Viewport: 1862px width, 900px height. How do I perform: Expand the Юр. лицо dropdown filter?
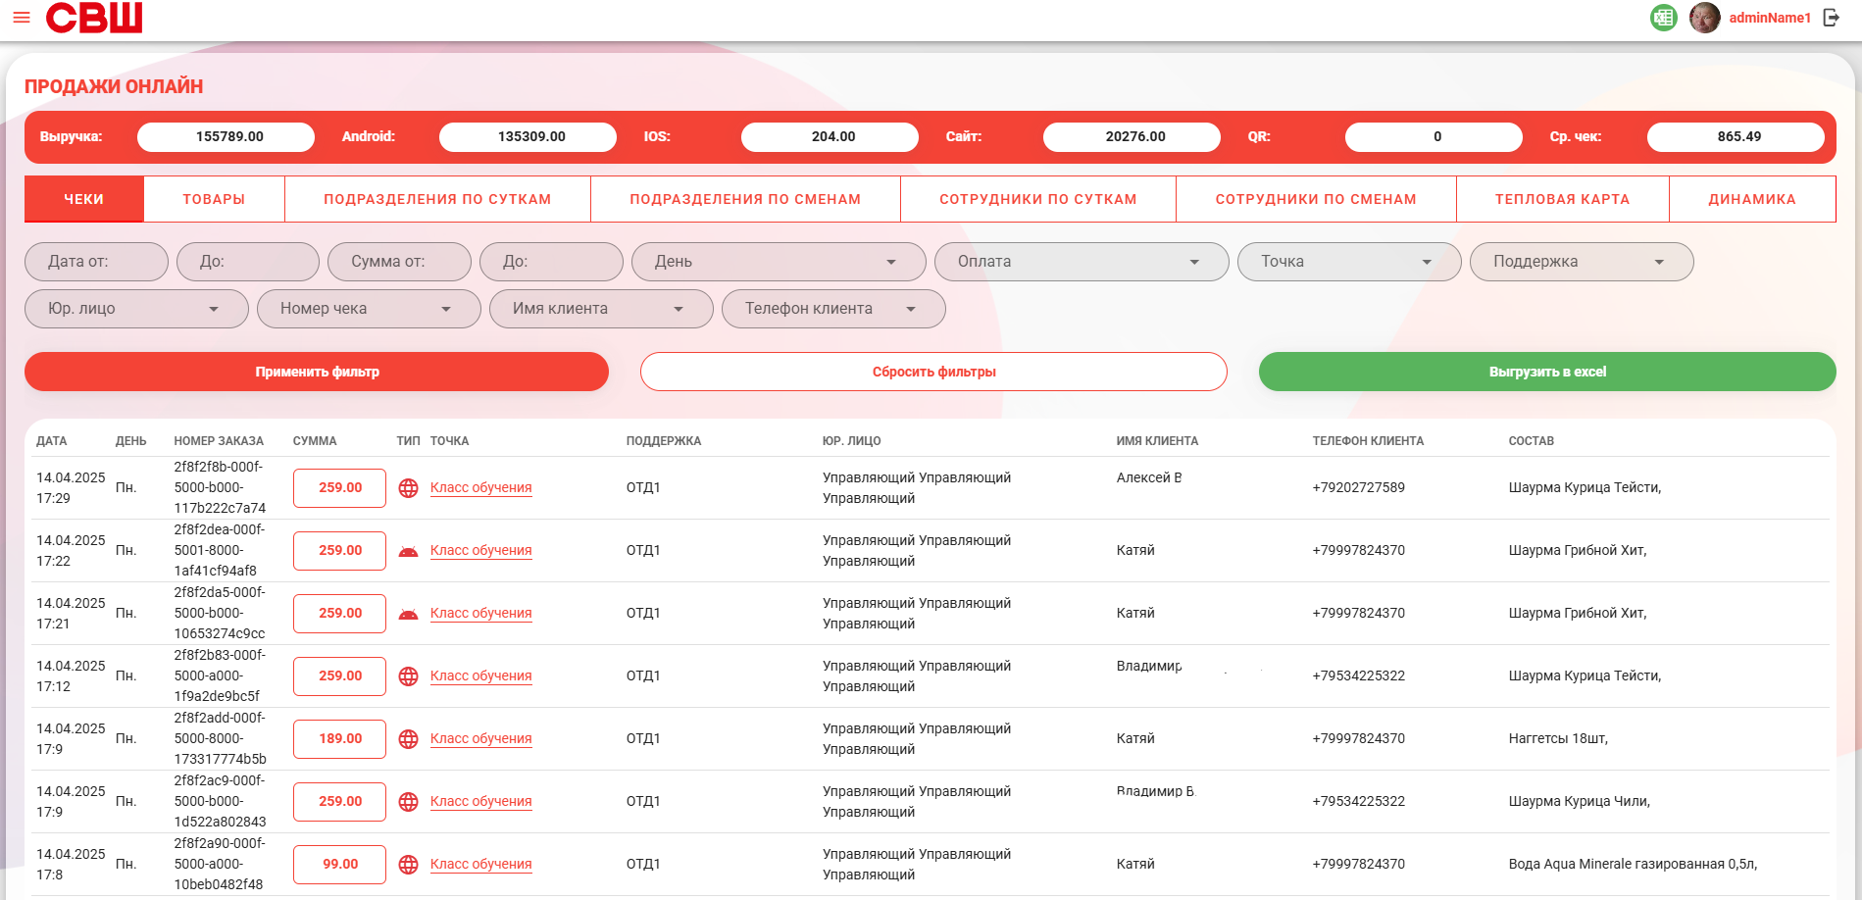coord(136,309)
